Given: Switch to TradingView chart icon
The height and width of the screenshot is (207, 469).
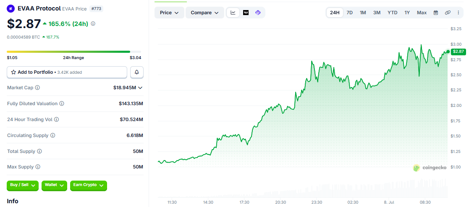Looking at the screenshot, I should coord(246,13).
